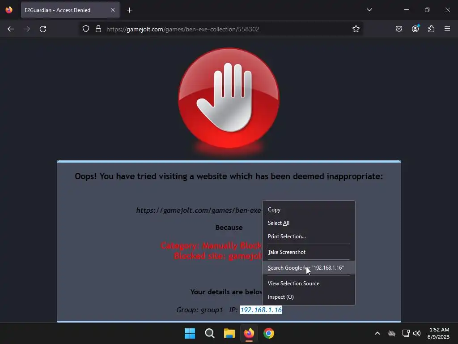Click the "Oops! You have tried visiting" heading
Image resolution: width=458 pixels, height=344 pixels.
tap(229, 176)
